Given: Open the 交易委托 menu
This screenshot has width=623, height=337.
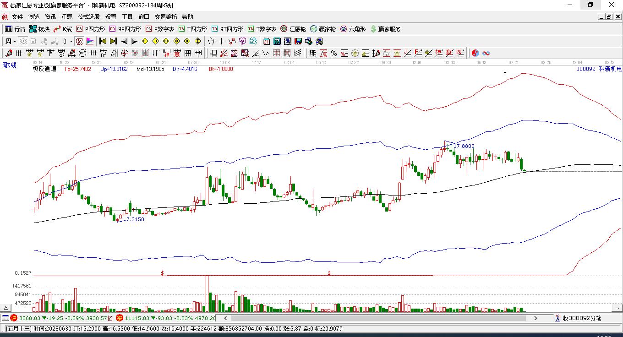Looking at the screenshot, I should [x=165, y=17].
